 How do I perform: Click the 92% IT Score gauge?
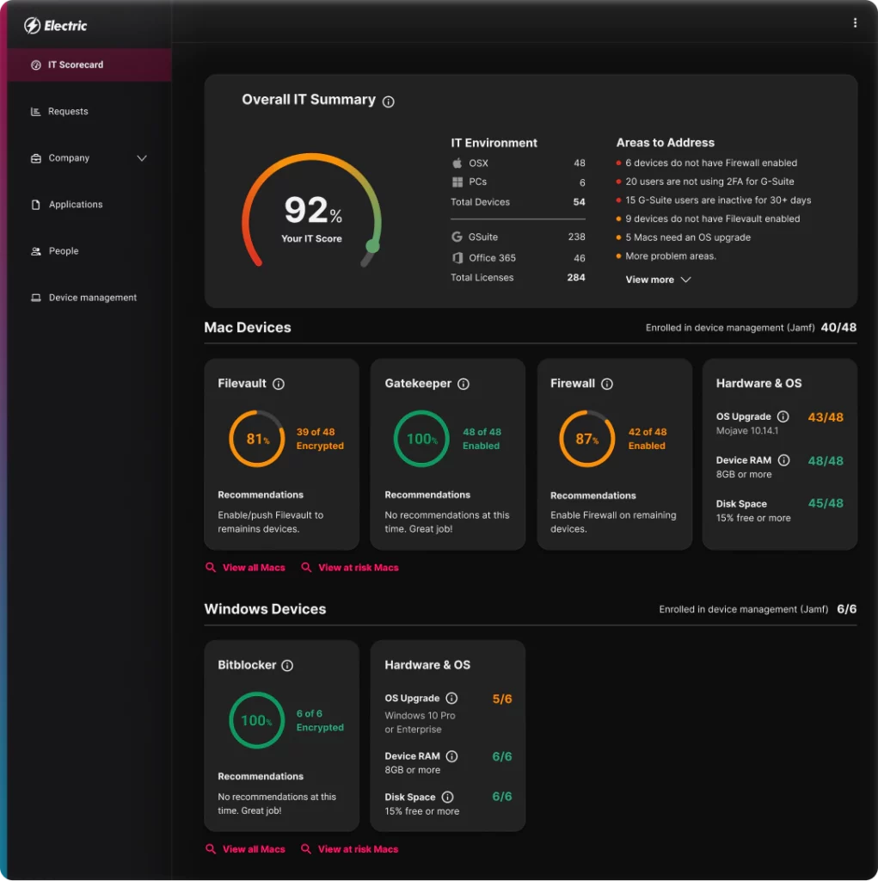(x=311, y=210)
